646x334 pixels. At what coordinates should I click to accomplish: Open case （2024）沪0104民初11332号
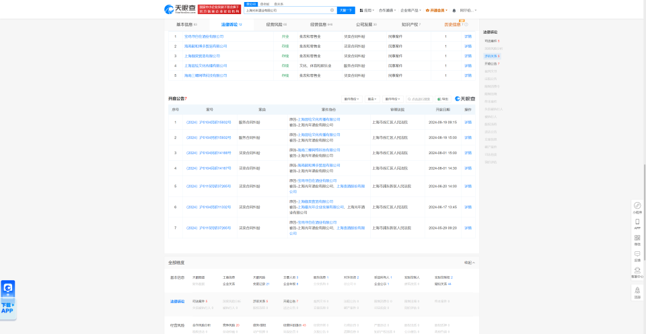[x=208, y=207]
